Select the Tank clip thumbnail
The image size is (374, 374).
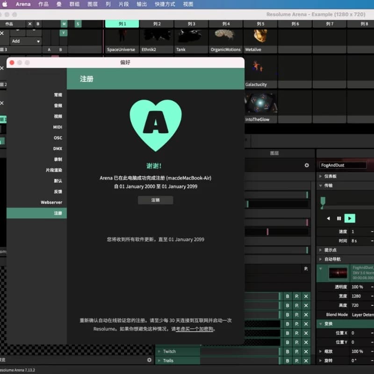(x=190, y=35)
